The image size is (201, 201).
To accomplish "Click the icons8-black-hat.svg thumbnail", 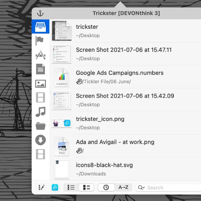I will 62,169.
